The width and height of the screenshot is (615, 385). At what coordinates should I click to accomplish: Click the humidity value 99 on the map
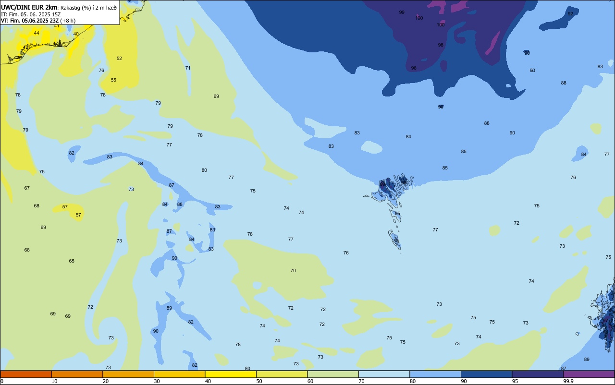click(402, 12)
